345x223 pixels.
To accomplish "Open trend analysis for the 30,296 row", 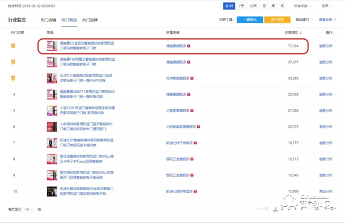I will click(x=325, y=78).
